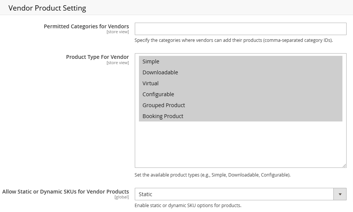
Task: Pick Grouped Product from the list
Action: [x=240, y=105]
